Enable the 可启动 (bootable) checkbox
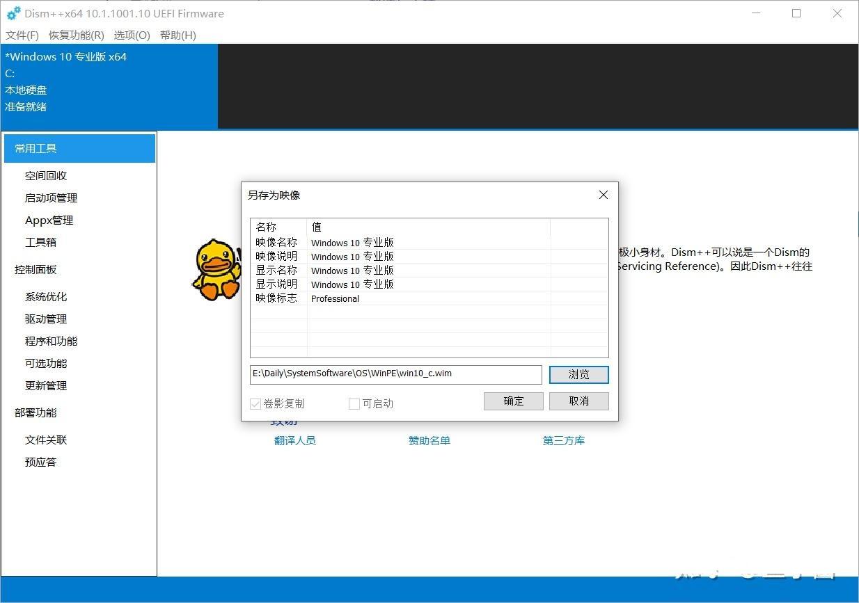The width and height of the screenshot is (859, 603). 354,403
